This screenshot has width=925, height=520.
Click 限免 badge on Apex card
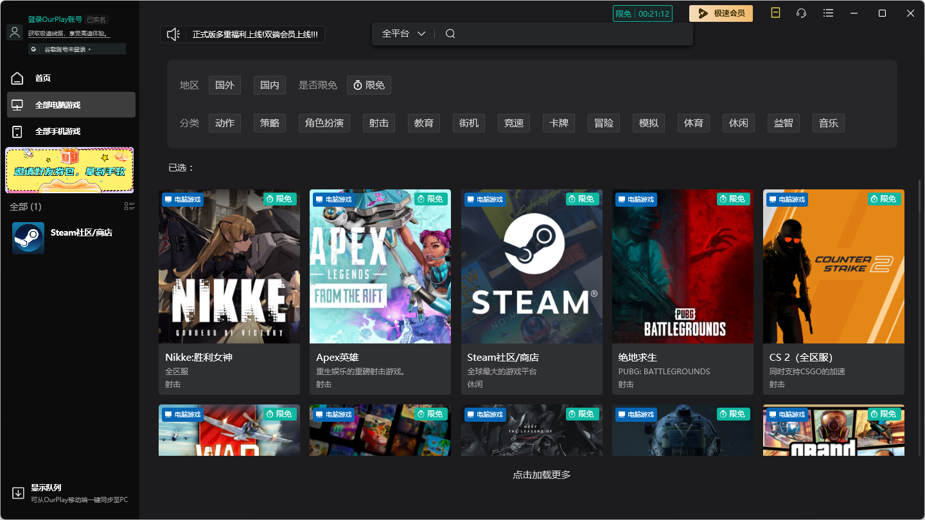pyautogui.click(x=431, y=199)
